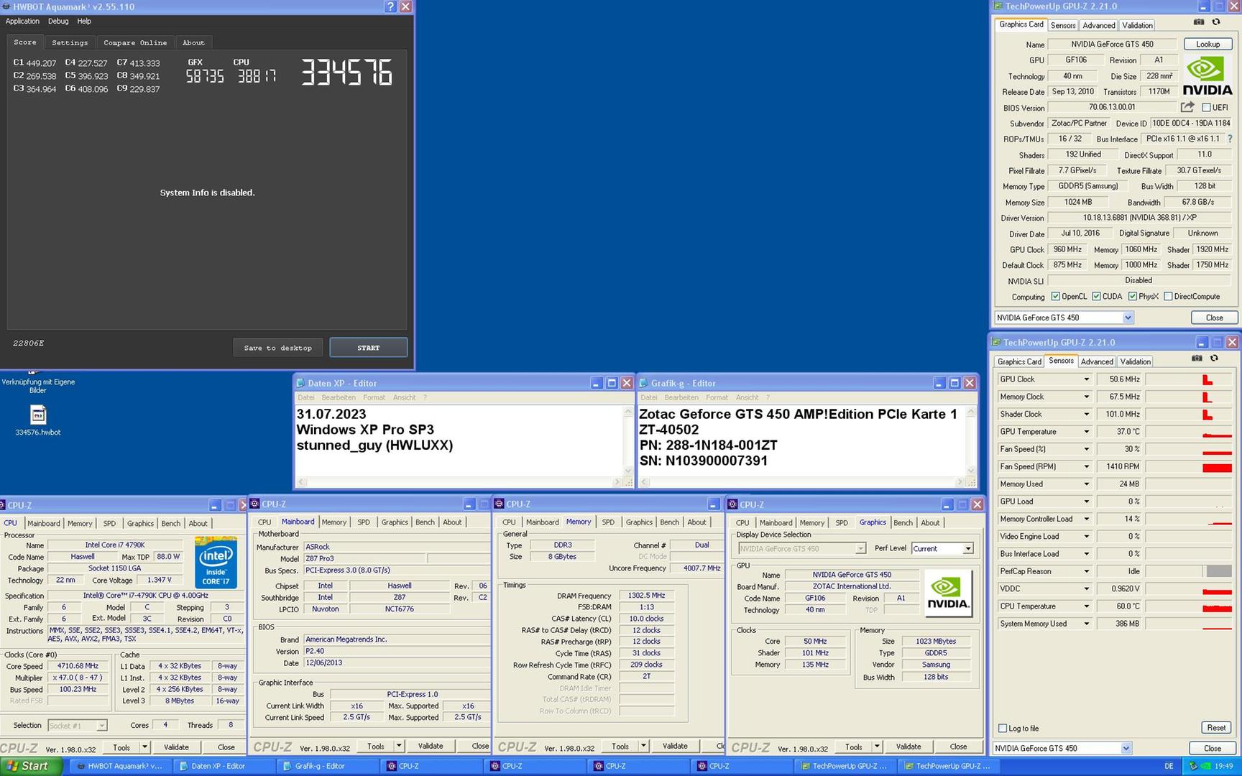Click the BIOS export share icon in GPU-Z
Viewport: 1242px width, 776px height.
[x=1187, y=107]
